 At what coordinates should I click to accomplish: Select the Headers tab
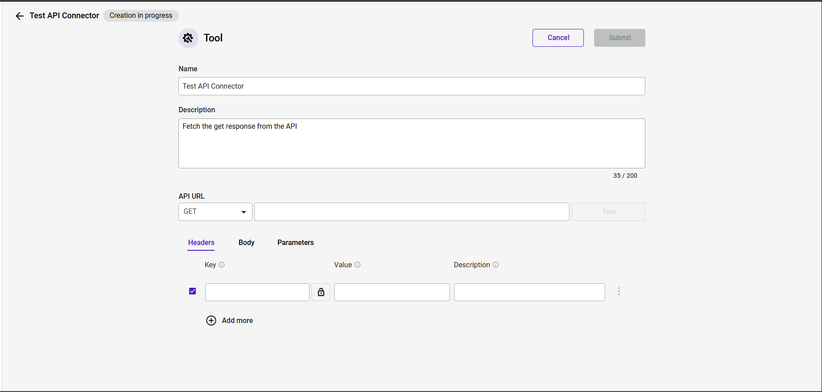[x=201, y=243]
